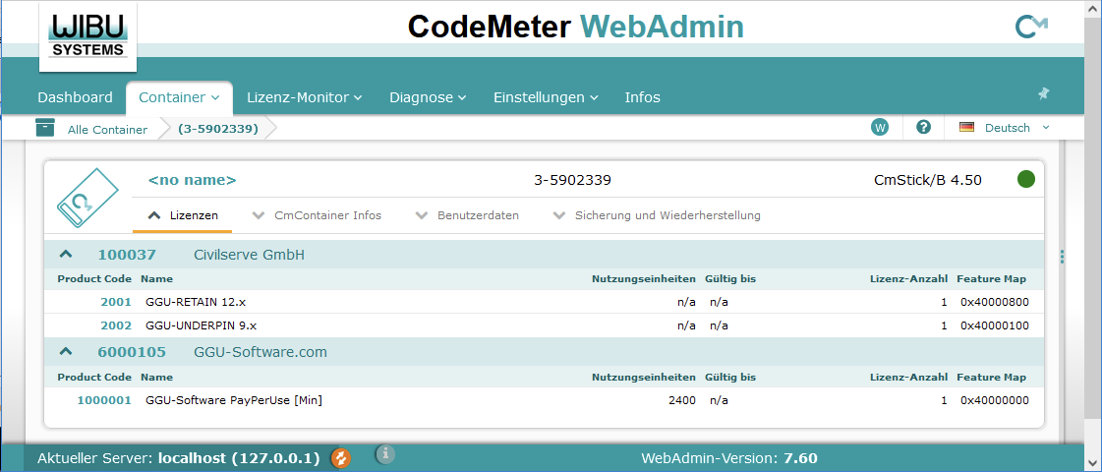This screenshot has height=472, width=1102.
Task: Open the Diagnose menu
Action: point(427,97)
